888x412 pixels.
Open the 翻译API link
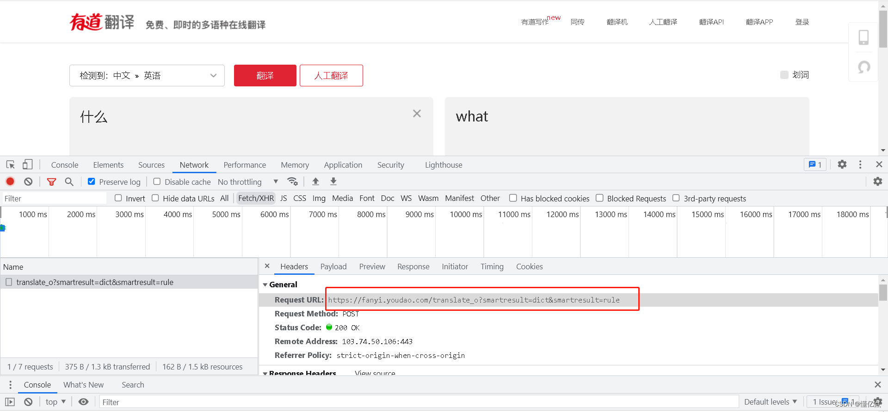pos(711,22)
